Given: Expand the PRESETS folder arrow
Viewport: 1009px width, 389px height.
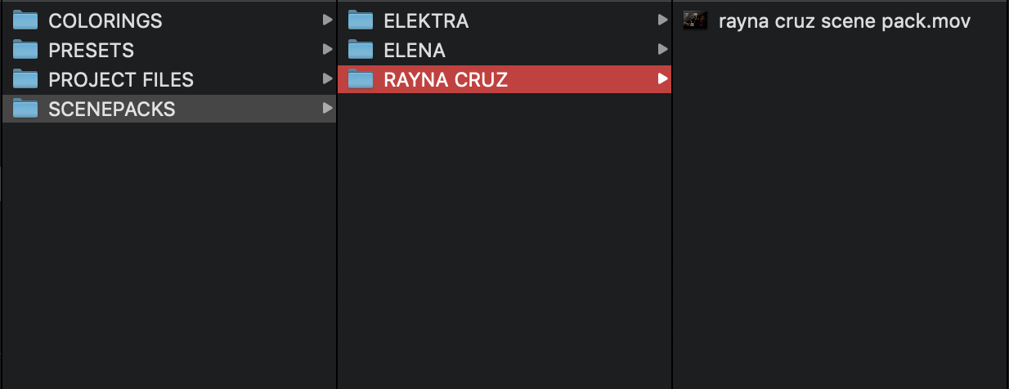Looking at the screenshot, I should tap(327, 50).
